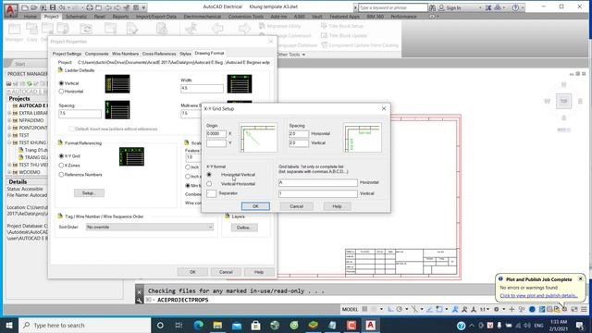Click the AutoCAD icon in the taskbar
592x333 pixels.
[370, 325]
